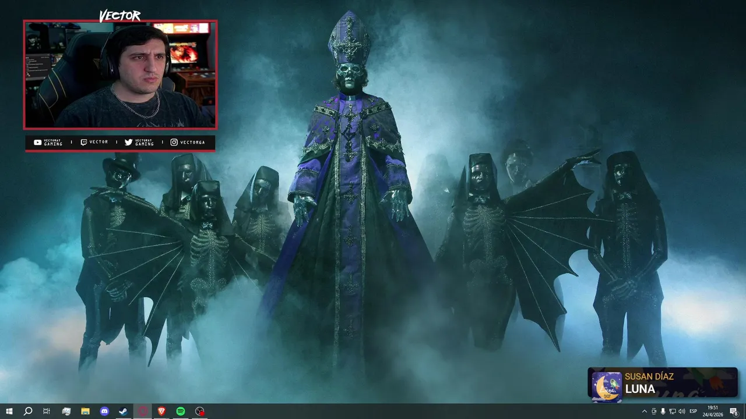Click the webcam feed overlay
Viewport: 746px width, 419px height.
[x=120, y=74]
